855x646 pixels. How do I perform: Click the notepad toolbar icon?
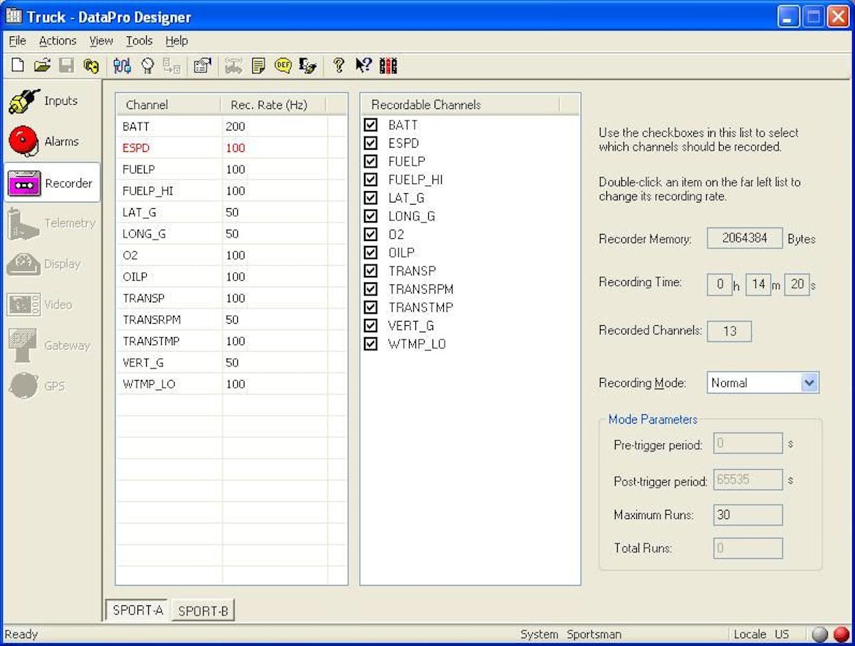259,66
